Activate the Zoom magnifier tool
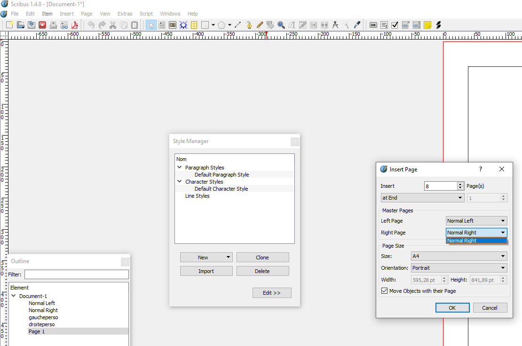 pos(281,25)
